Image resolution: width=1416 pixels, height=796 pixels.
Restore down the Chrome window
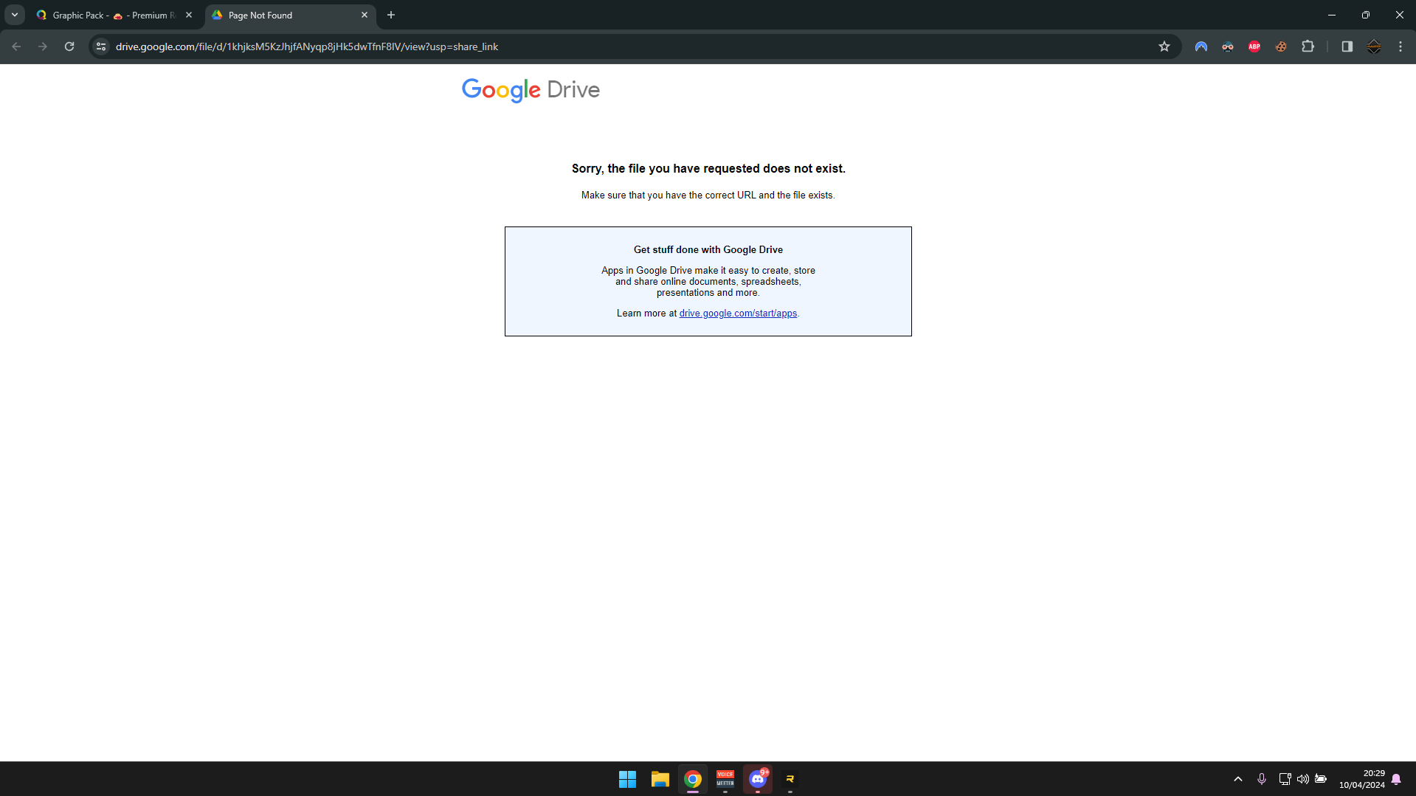(x=1366, y=15)
